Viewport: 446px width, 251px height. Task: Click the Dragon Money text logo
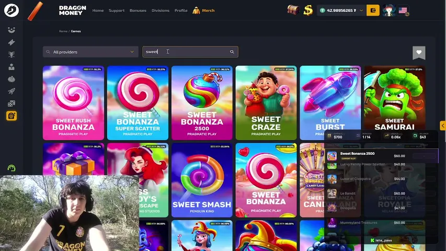(73, 10)
